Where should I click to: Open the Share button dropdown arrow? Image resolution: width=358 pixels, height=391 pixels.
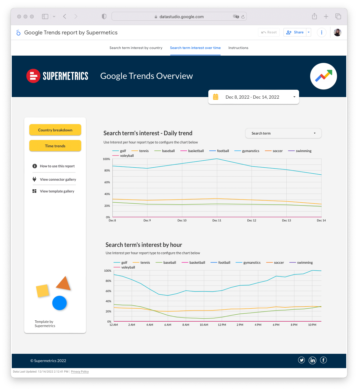(309, 32)
